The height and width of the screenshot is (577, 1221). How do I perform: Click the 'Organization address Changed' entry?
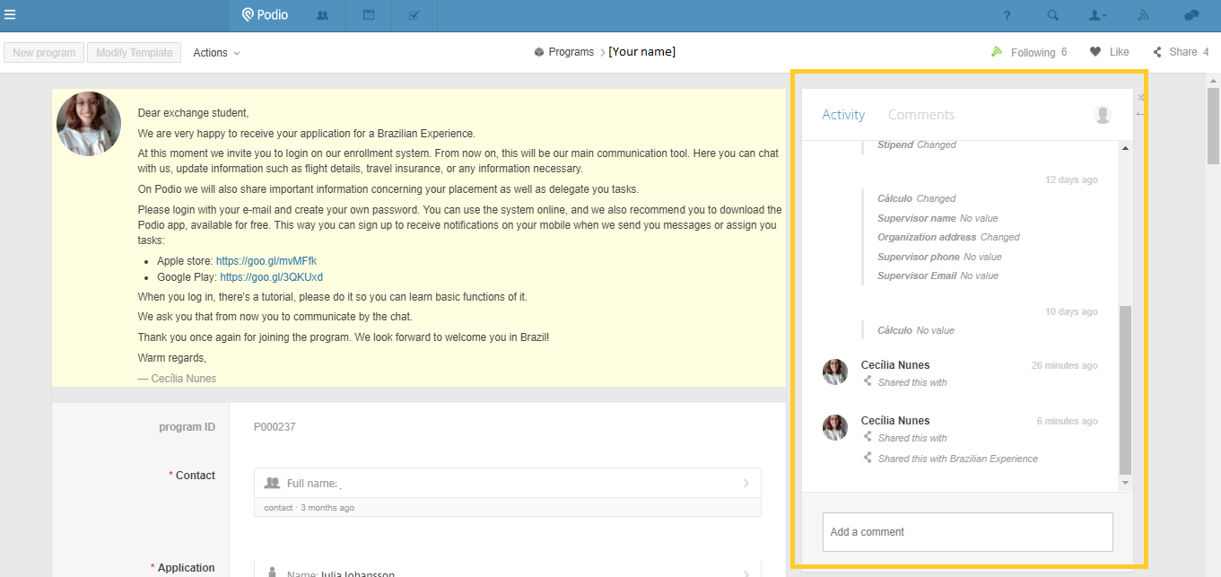pos(948,237)
